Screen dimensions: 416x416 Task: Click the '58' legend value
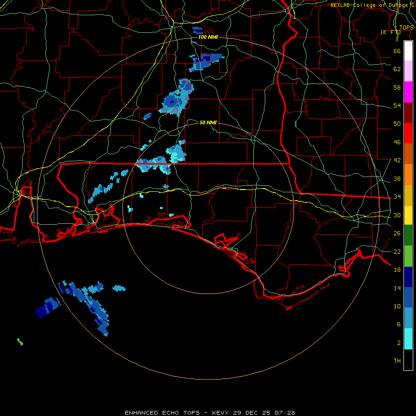tap(397, 87)
